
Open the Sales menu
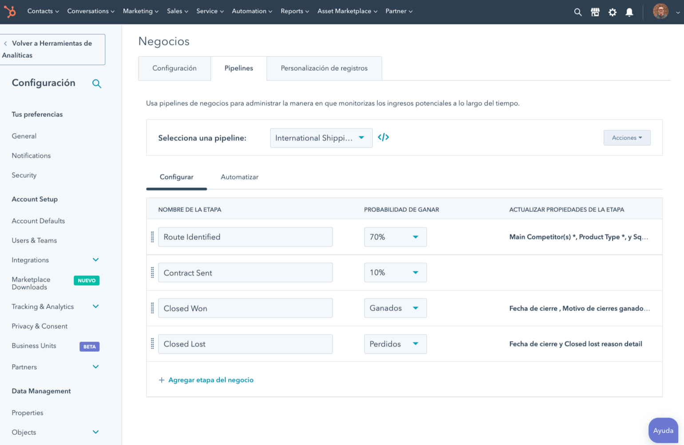[177, 11]
